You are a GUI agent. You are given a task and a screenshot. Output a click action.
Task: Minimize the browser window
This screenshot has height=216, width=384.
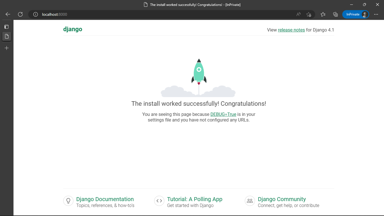352,5
